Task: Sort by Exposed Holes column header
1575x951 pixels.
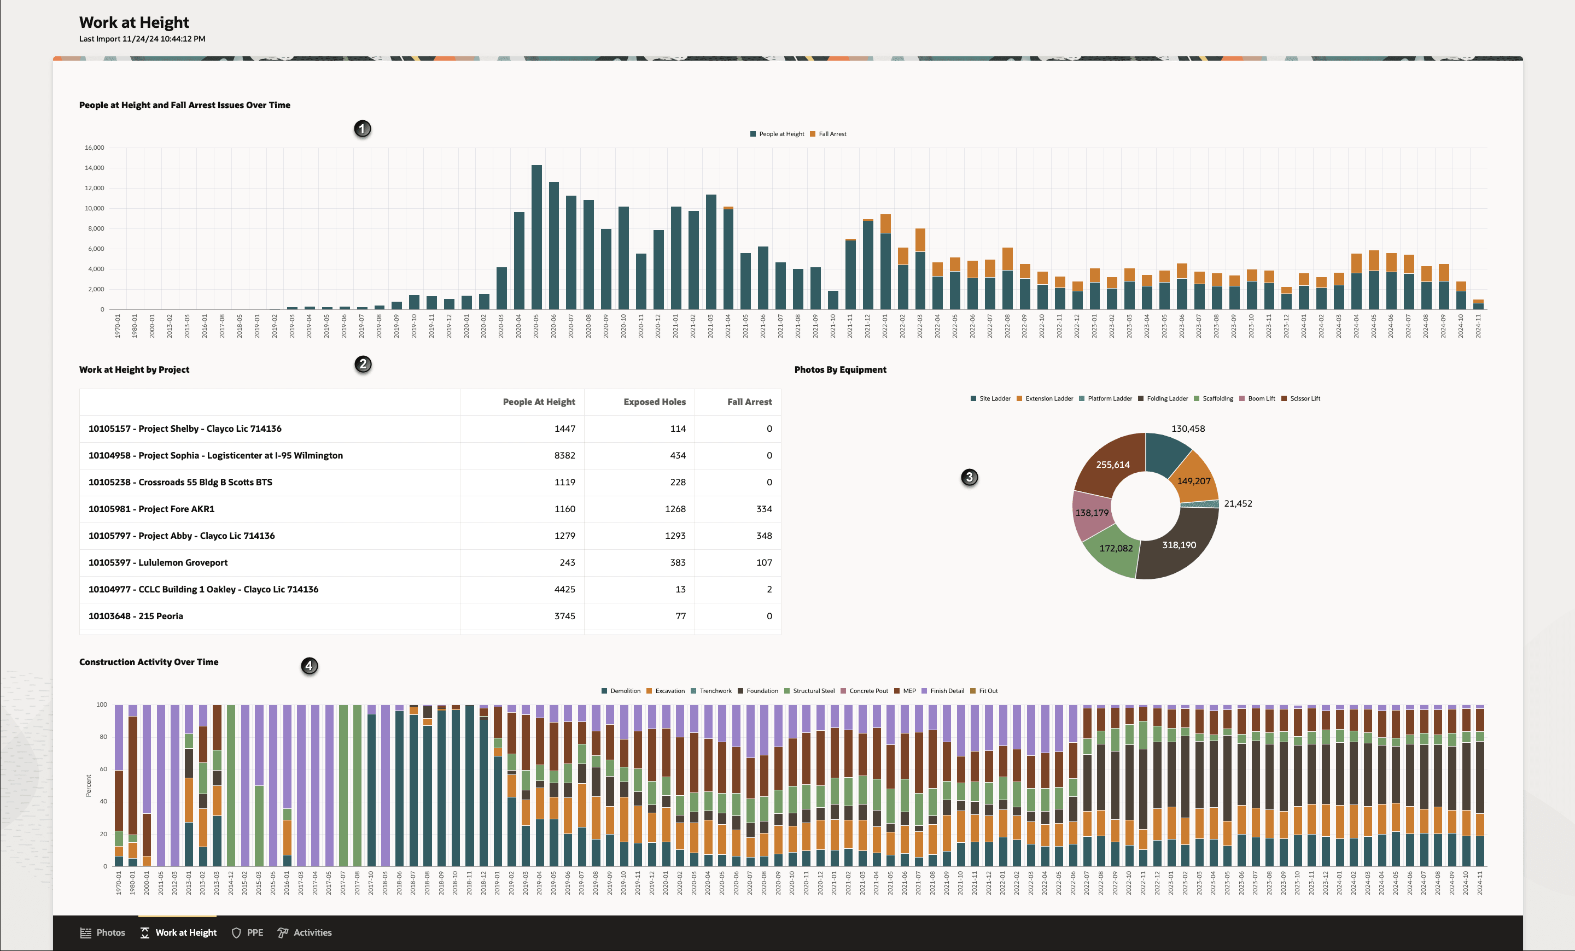Action: point(654,402)
